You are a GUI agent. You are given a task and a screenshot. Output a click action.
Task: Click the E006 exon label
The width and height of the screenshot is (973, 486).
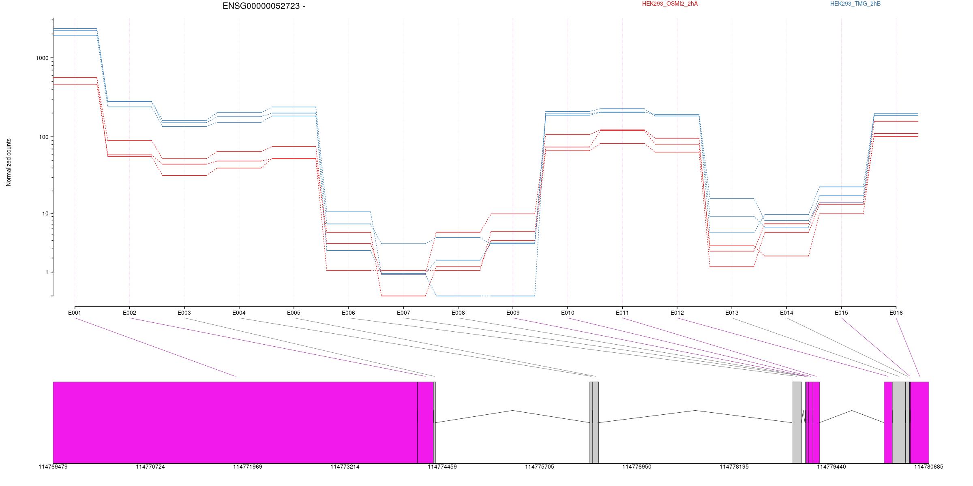[x=348, y=313]
